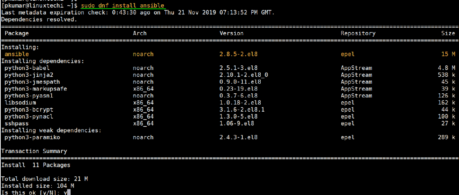
Task: Click the Transaction Summary heading
Action: click(34, 151)
